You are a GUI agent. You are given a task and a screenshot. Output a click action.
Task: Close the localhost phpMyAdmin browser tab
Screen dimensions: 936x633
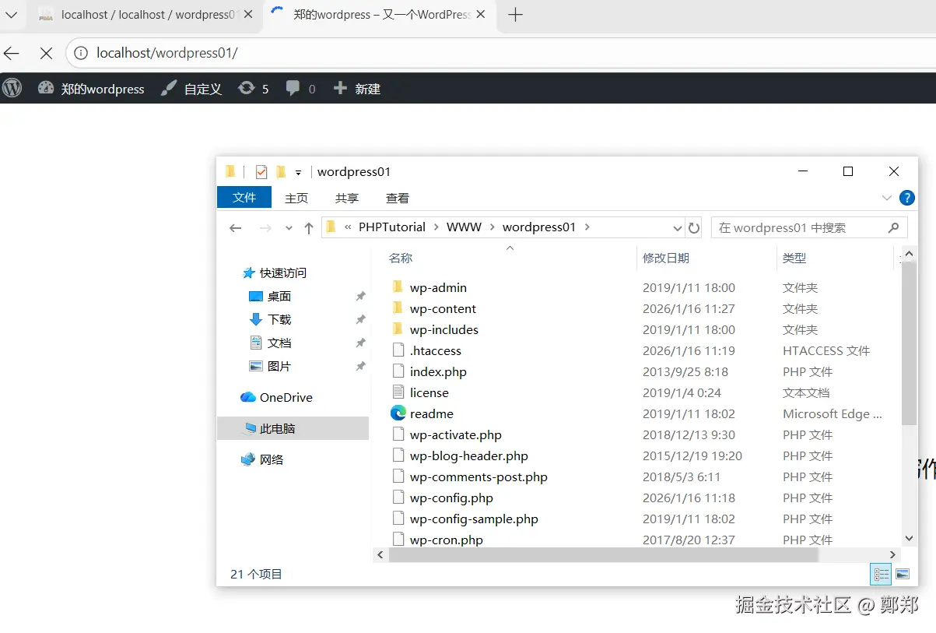[248, 15]
